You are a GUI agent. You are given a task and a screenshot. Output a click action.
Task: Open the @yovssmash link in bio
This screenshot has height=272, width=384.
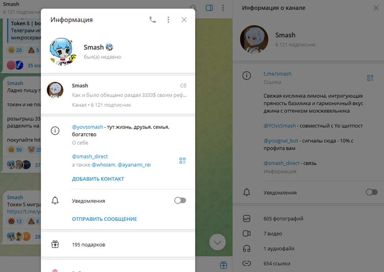pos(88,127)
